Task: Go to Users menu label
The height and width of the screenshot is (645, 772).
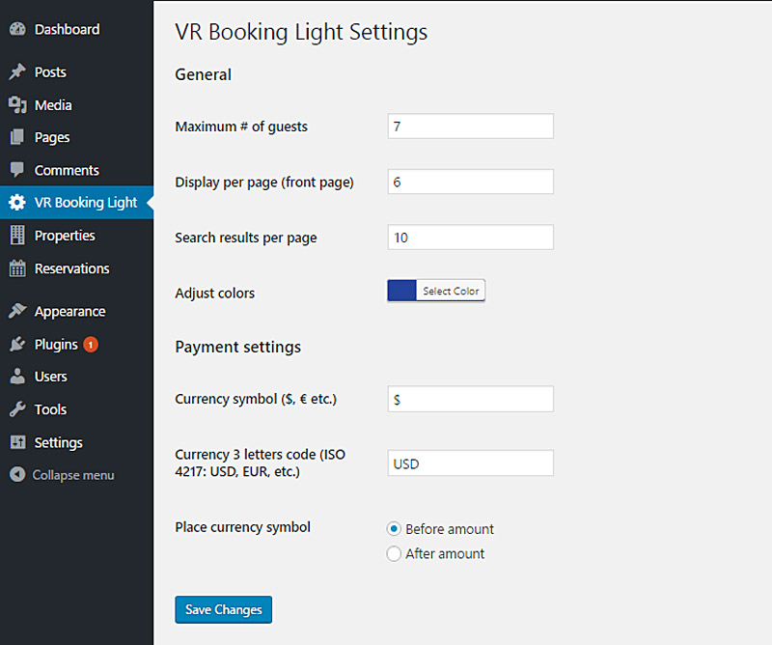Action: (51, 377)
